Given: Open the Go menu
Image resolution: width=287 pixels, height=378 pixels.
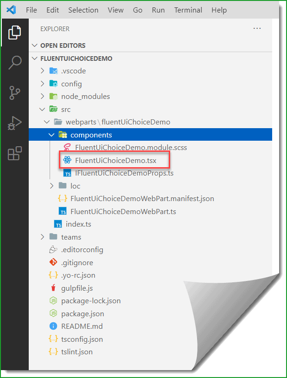Looking at the screenshot, I should [x=138, y=10].
